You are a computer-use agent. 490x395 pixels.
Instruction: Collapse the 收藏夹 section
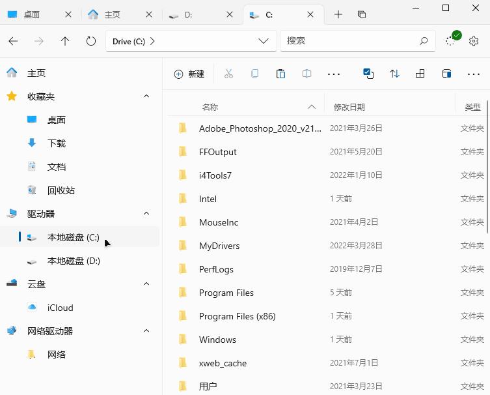pos(146,96)
